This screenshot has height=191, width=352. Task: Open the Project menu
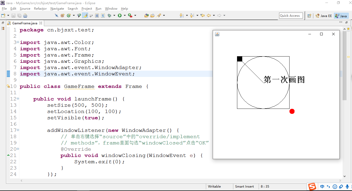click(87, 9)
